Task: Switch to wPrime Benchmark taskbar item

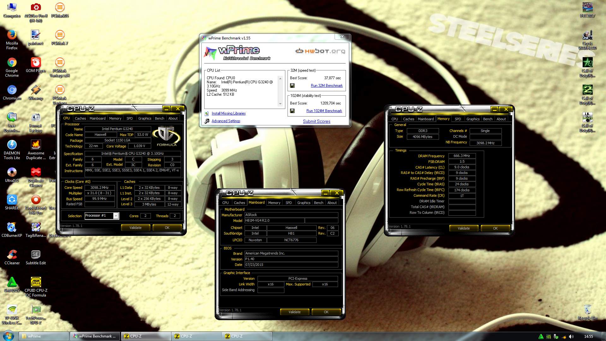Action: [x=95, y=336]
